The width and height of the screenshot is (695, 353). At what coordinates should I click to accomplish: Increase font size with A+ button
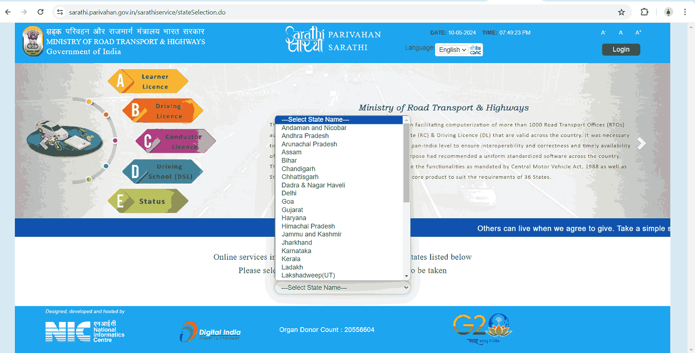(638, 32)
